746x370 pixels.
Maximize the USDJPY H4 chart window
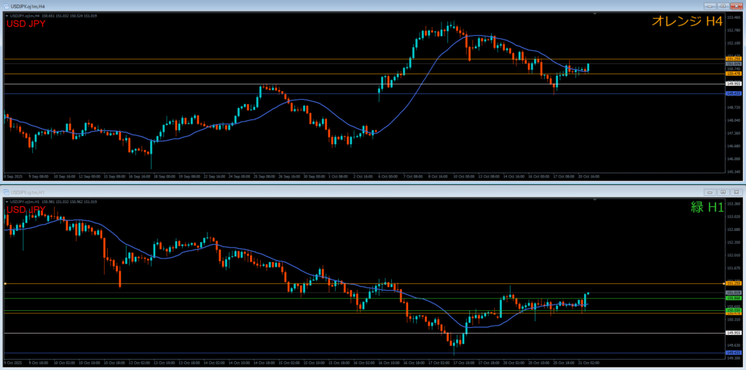(x=723, y=6)
